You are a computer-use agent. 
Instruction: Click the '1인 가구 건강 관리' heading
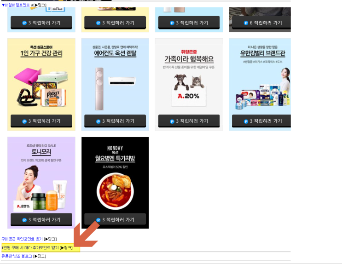pos(41,53)
